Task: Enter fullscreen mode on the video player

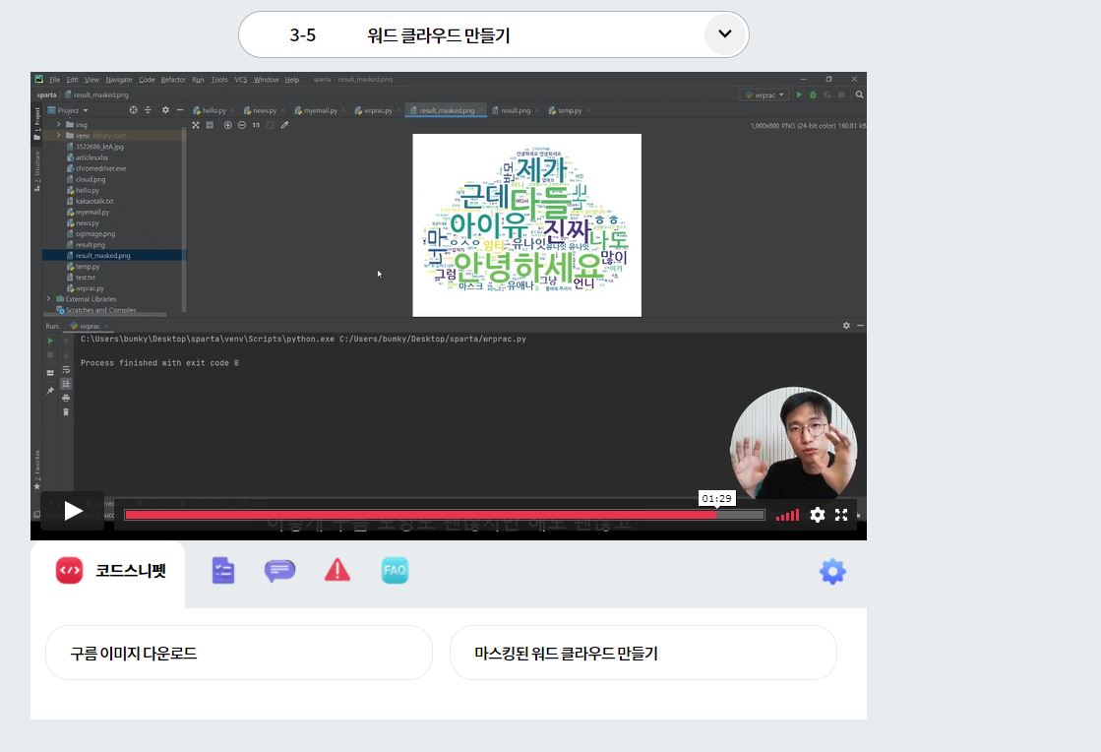Action: 841,515
